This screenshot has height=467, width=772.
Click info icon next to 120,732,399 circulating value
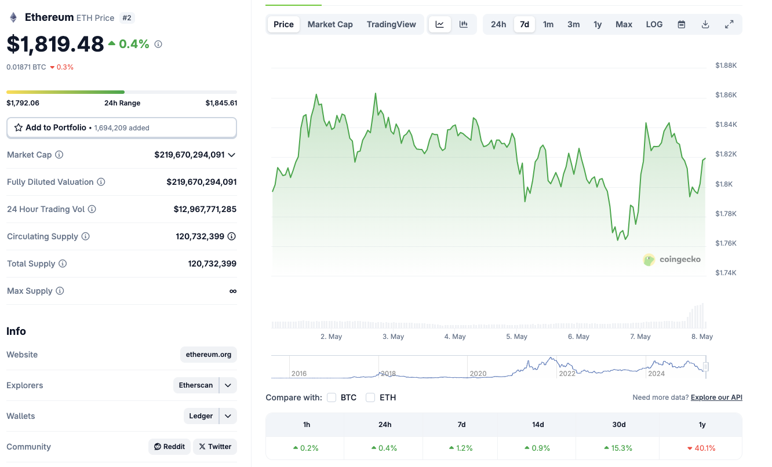232,236
